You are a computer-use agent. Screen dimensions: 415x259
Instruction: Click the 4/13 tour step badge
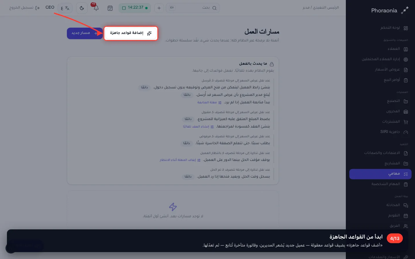(395, 238)
